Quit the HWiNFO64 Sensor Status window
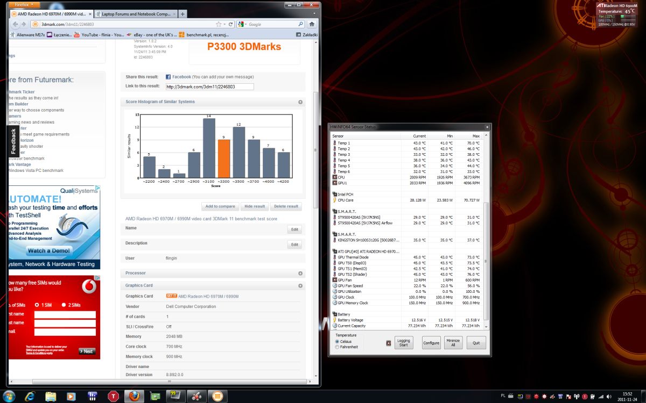 click(476, 343)
